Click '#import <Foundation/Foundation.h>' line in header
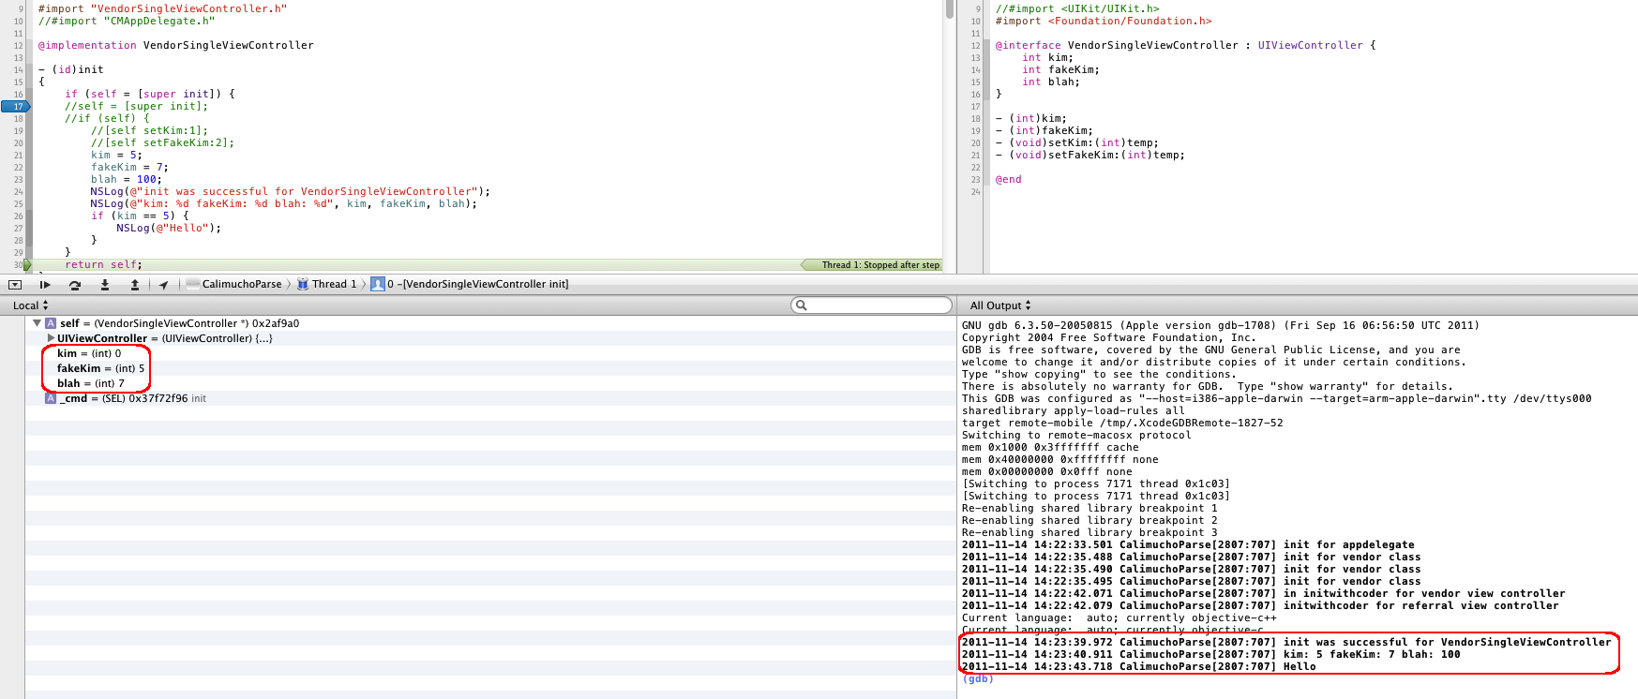 [x=1103, y=21]
